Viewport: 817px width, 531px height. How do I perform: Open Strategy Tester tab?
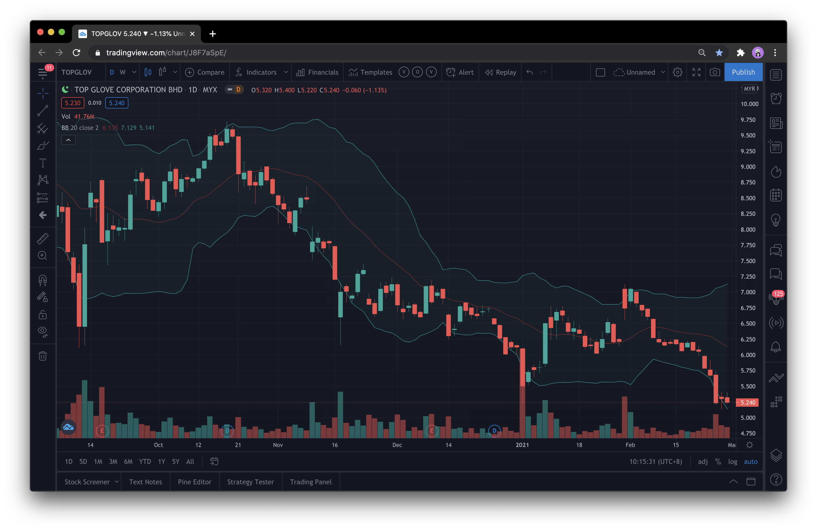(251, 482)
